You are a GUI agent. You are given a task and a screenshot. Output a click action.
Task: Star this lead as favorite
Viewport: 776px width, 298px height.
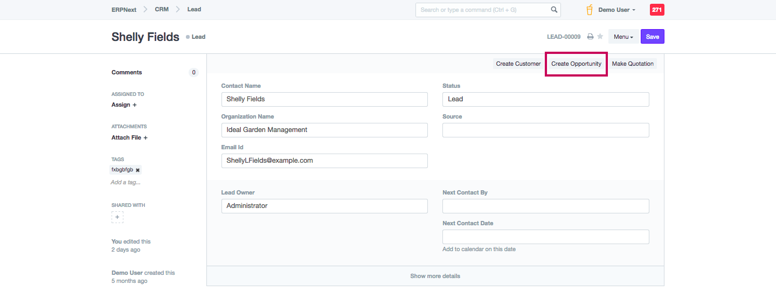(x=600, y=37)
